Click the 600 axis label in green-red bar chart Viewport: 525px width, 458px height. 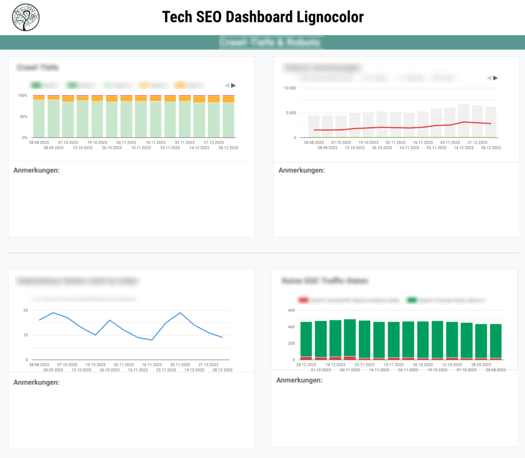click(291, 310)
